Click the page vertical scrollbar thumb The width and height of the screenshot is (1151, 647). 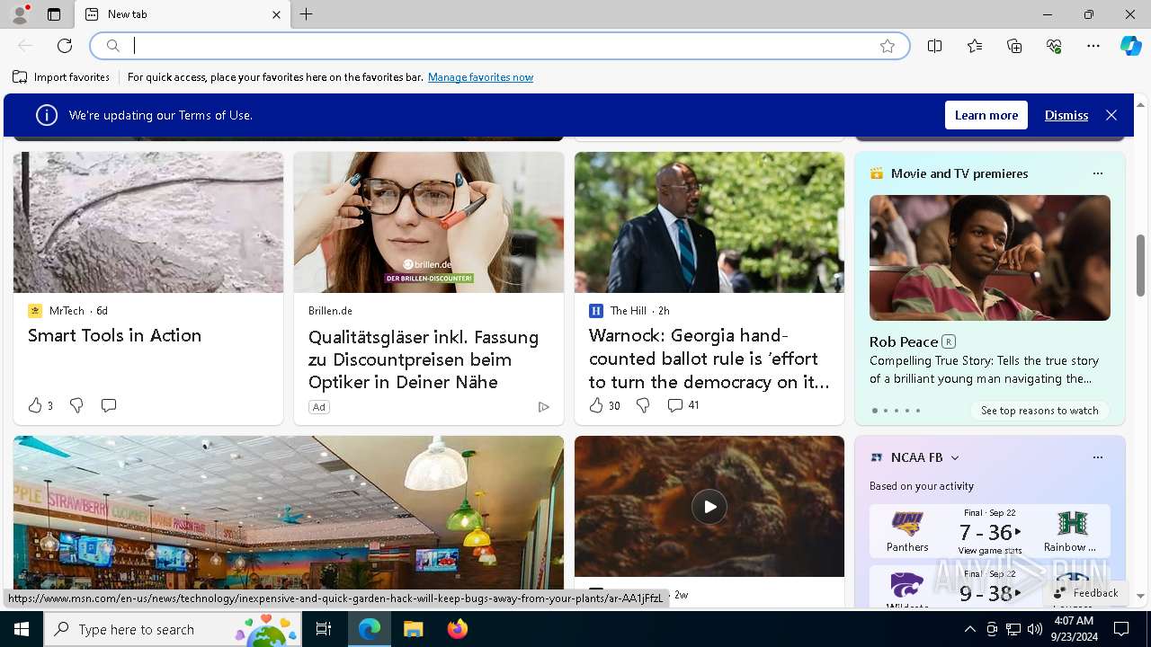(x=1140, y=265)
